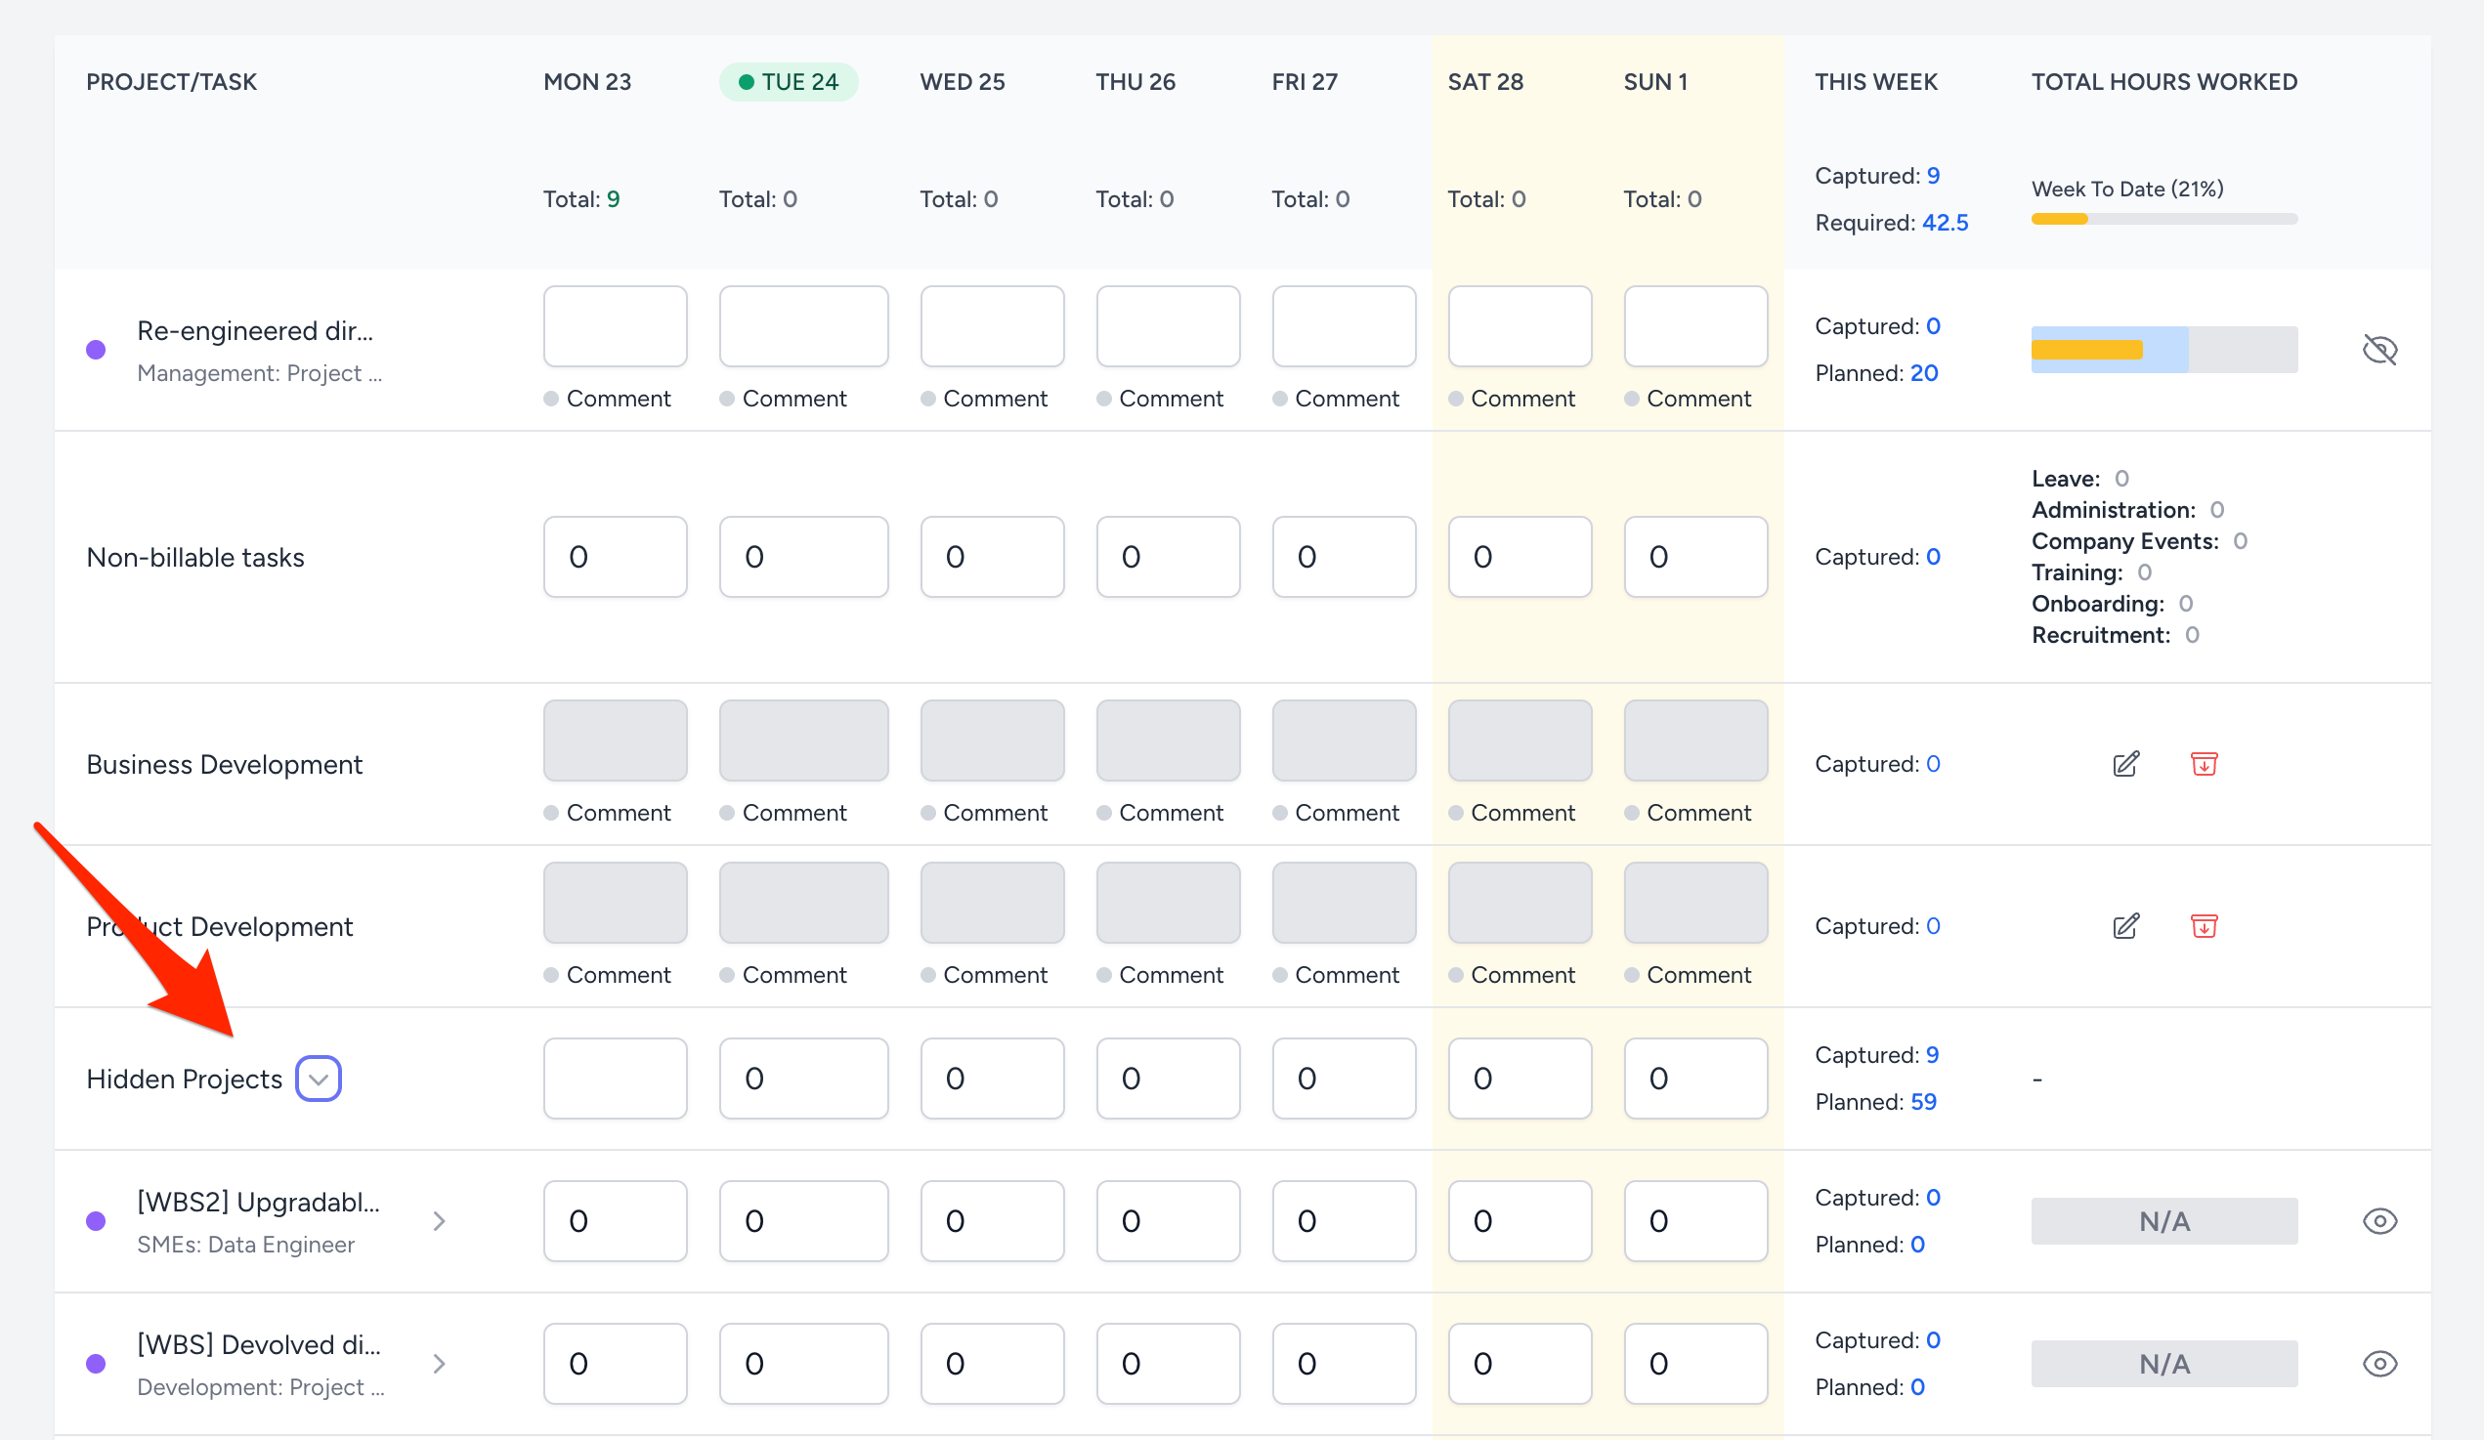Click Planned: 20 for Re-engineered dir...
The height and width of the screenshot is (1440, 2484).
1876,372
